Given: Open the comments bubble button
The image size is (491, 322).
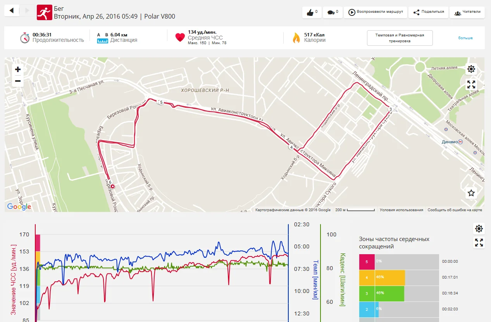Looking at the screenshot, I should coord(333,12).
